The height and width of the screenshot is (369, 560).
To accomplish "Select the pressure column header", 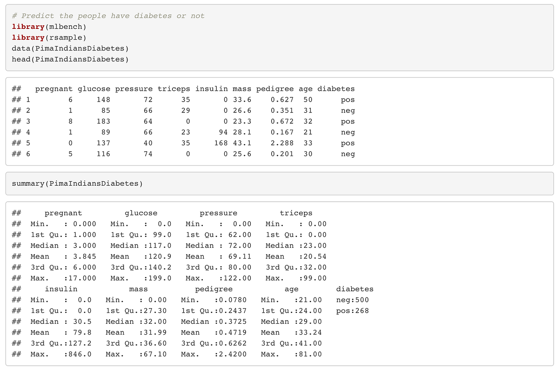I will tap(134, 88).
